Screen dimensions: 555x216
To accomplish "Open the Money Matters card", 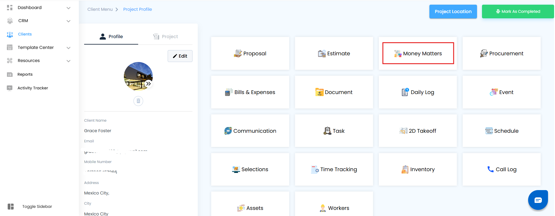I will [x=418, y=54].
